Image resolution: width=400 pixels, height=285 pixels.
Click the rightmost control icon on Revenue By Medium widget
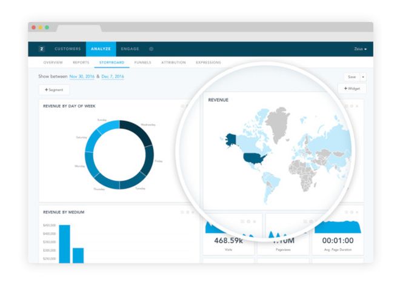(x=193, y=212)
